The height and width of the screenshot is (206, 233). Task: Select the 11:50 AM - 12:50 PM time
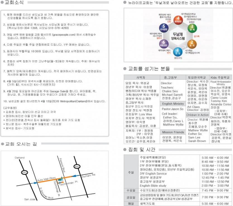click(215, 182)
